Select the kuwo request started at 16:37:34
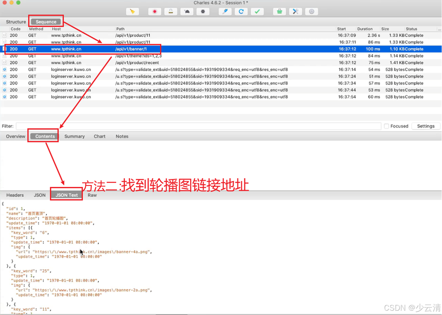The width and height of the screenshot is (442, 315). point(221,83)
